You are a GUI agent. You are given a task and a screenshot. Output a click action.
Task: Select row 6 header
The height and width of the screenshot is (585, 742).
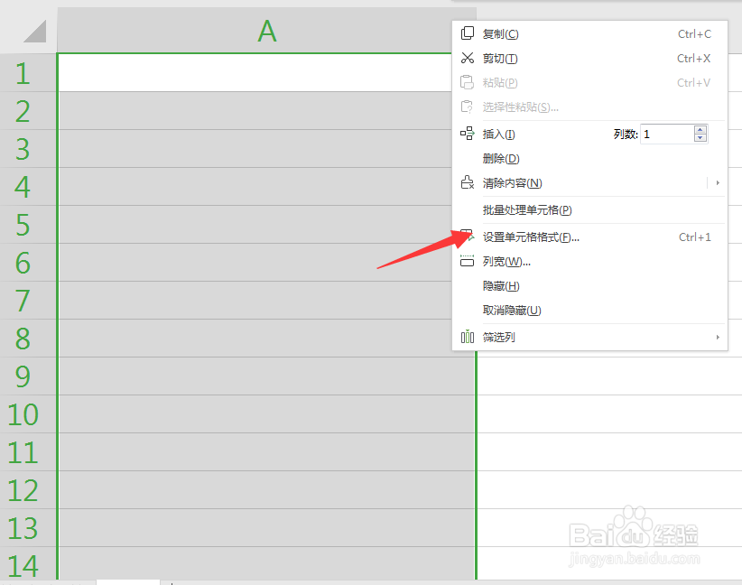click(x=28, y=263)
